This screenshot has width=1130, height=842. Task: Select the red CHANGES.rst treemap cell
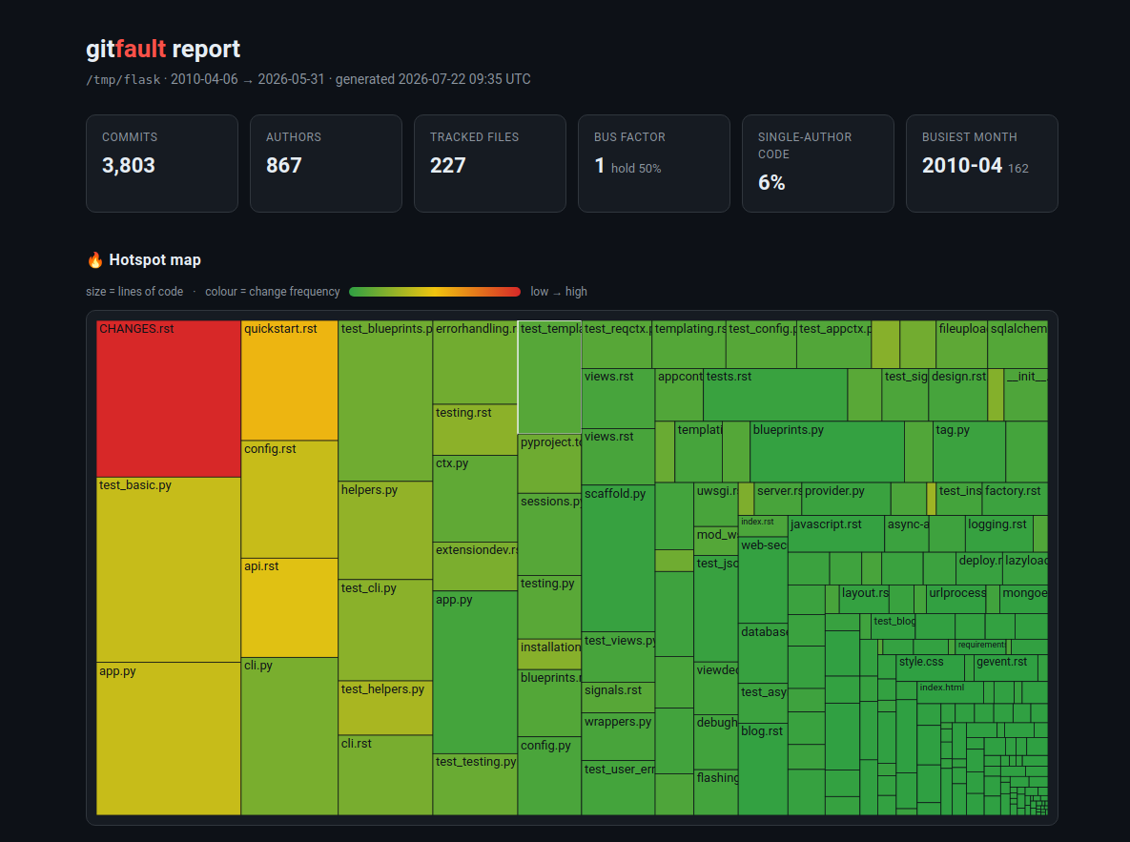169,399
